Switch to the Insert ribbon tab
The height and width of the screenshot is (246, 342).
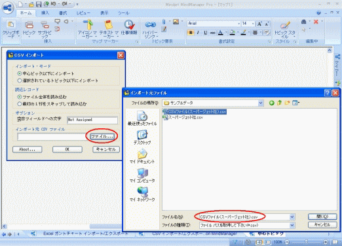pyautogui.click(x=45, y=13)
